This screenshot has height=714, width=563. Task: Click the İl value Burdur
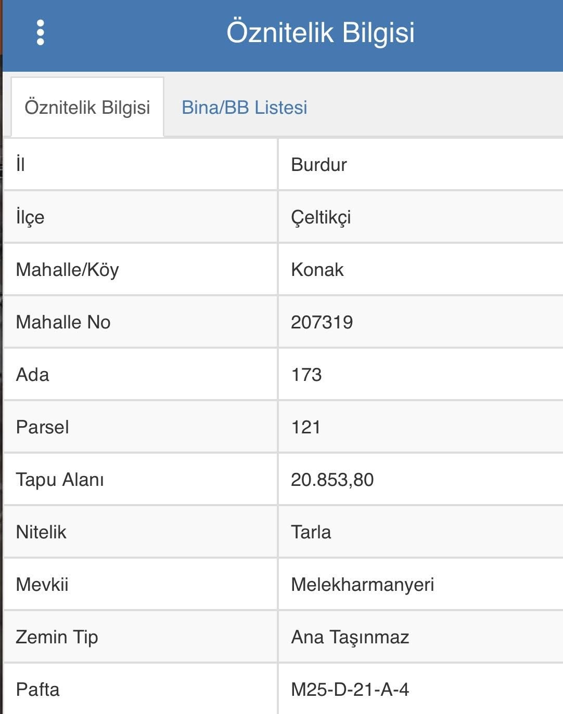point(319,165)
